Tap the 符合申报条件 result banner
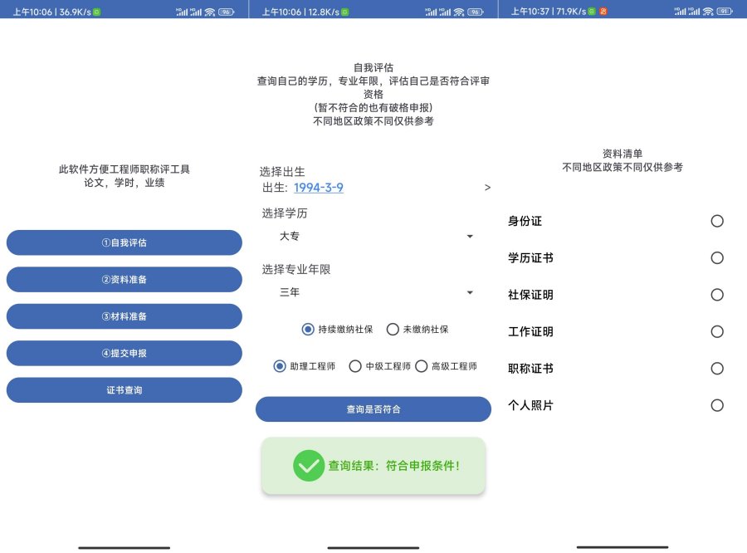The image size is (747, 553). tap(373, 466)
